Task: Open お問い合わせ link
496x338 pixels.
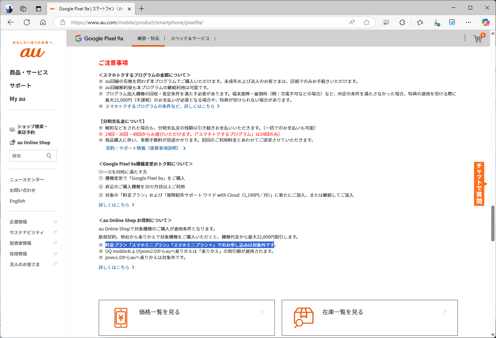Action: [x=22, y=190]
